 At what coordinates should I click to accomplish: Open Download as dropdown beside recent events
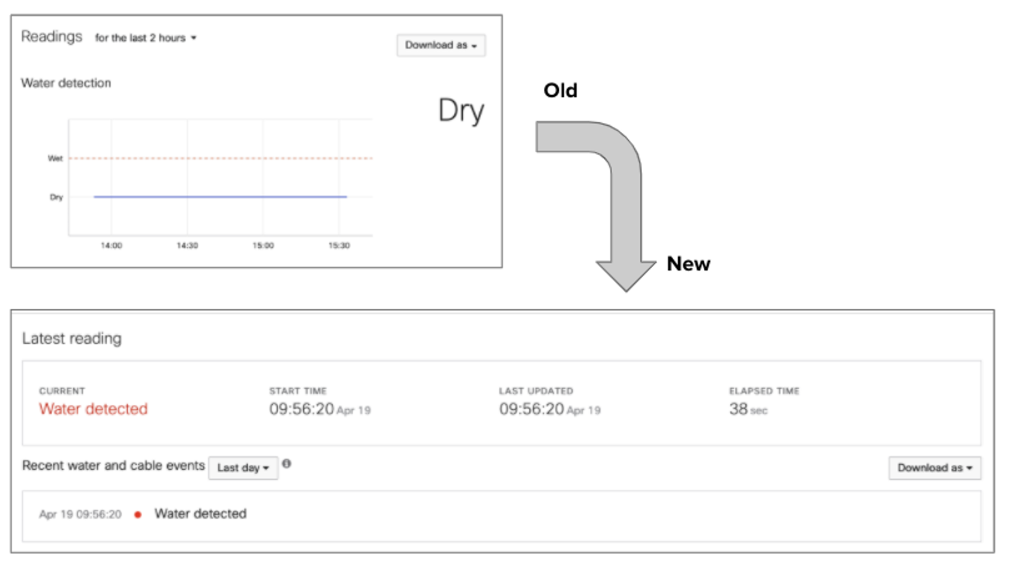[934, 468]
